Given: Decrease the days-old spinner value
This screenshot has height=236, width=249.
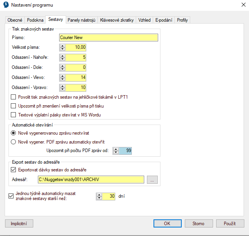Looking at the screenshot, I should tap(99, 198).
